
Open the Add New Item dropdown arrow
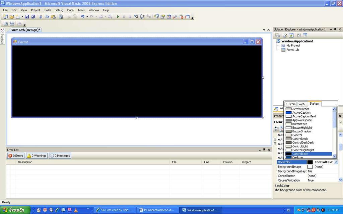tap(22, 17)
